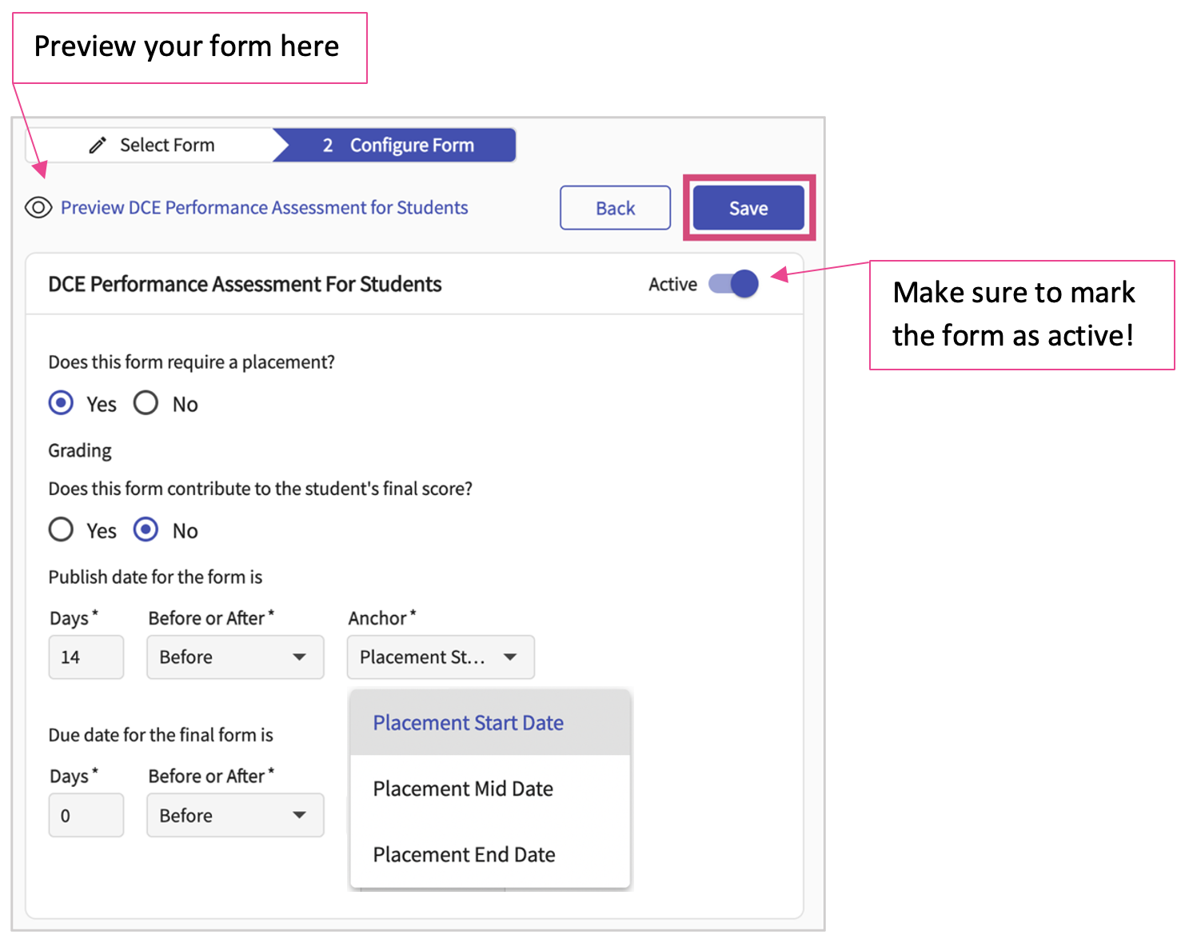Image resolution: width=1185 pixels, height=939 pixels.
Task: Click the due date Days field
Action: [86, 815]
